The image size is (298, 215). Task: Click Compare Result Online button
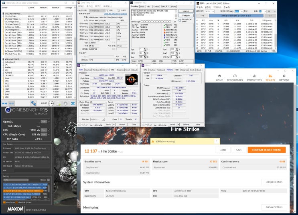point(266,150)
